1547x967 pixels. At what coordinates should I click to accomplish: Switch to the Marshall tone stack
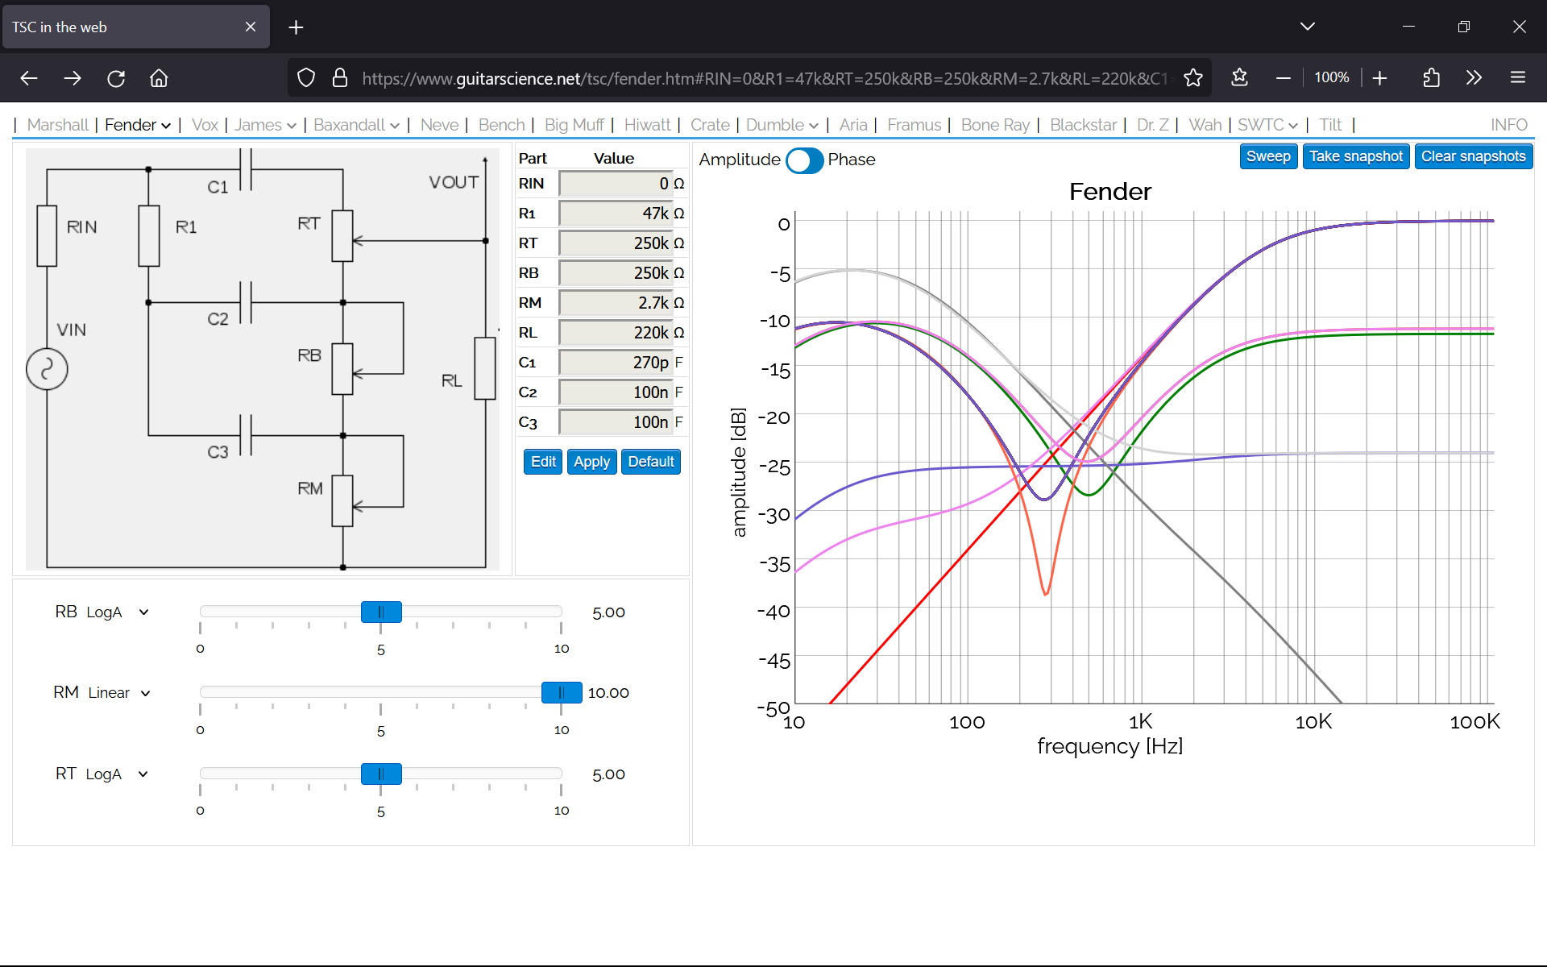[x=58, y=125]
